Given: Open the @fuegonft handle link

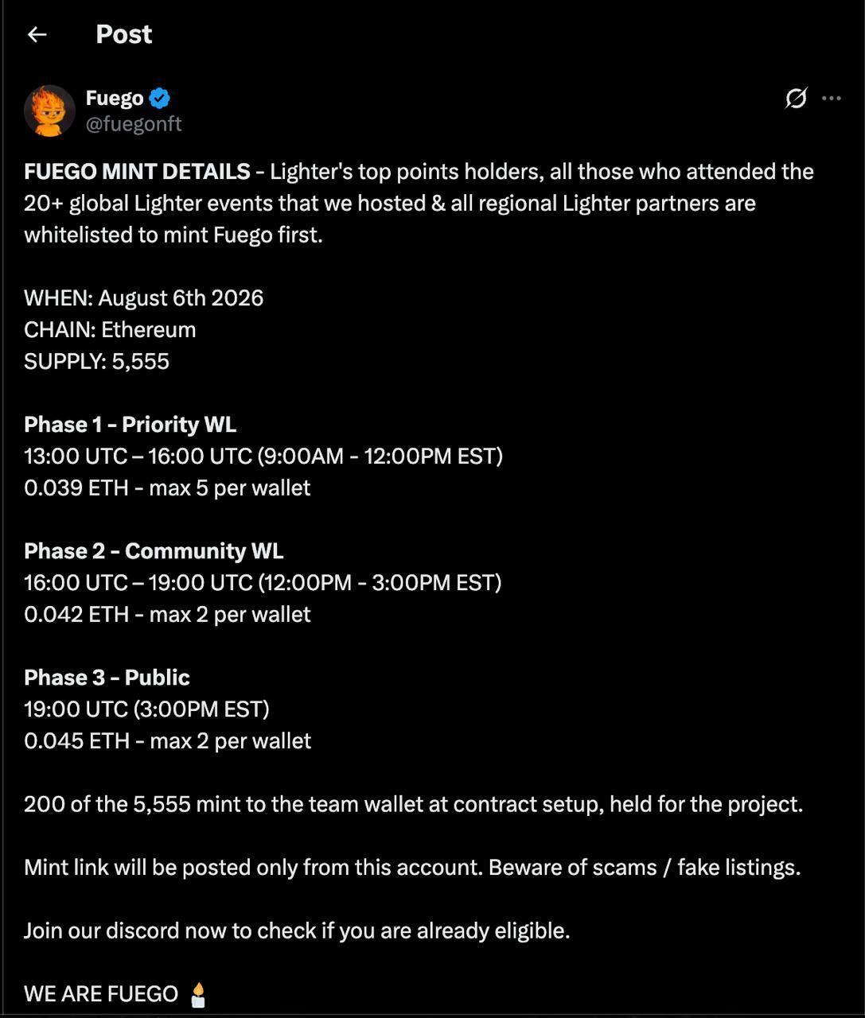Looking at the screenshot, I should coord(134,124).
